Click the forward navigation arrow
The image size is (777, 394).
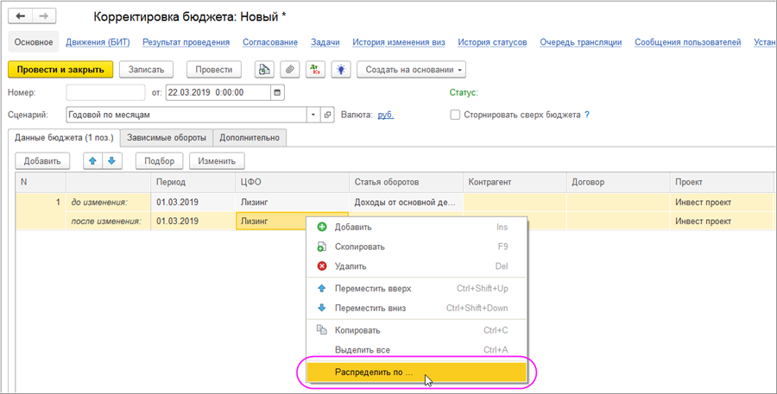point(43,16)
